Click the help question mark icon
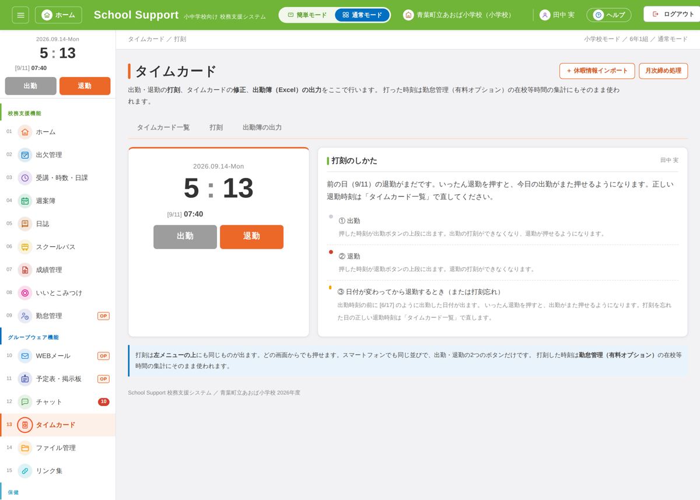This screenshot has width=700, height=500. 598,15
